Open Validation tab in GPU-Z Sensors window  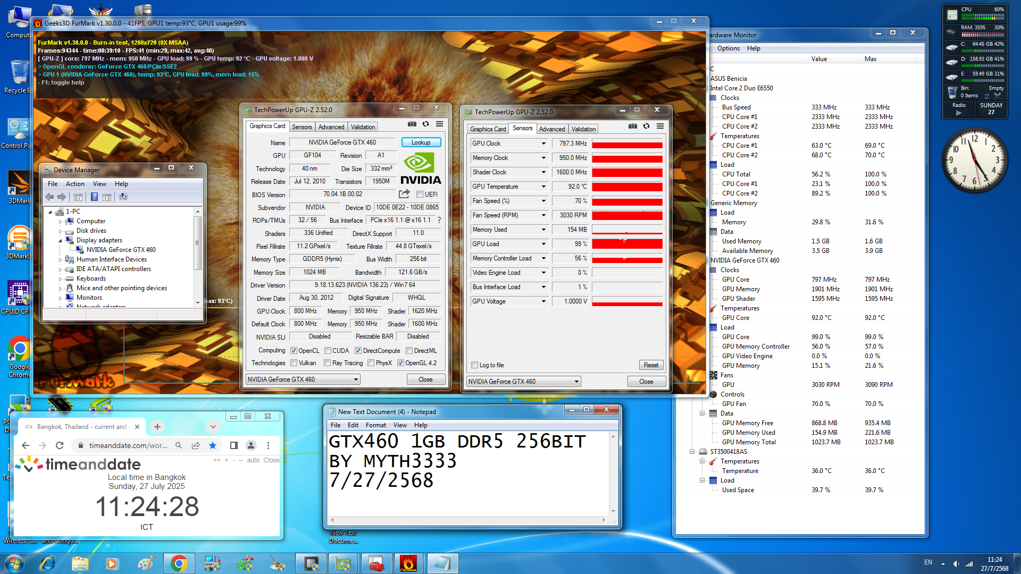[583, 129]
